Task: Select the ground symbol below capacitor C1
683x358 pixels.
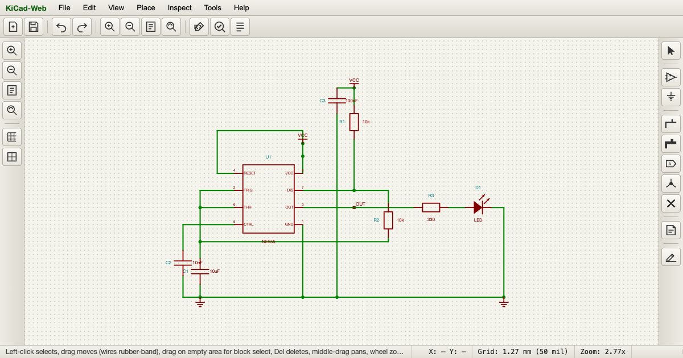Action: coord(200,303)
